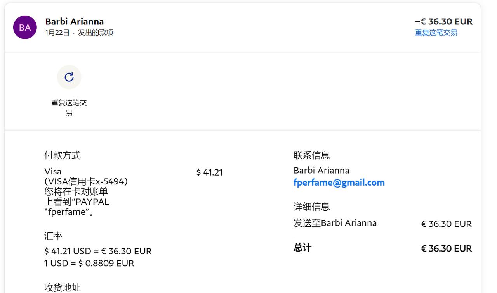Click the 详细信息 details heading
The image size is (497, 293).
311,207
